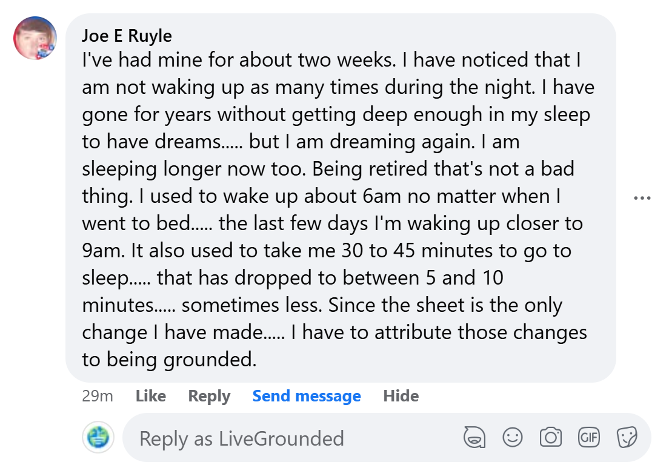
Task: Click the Send message link
Action: 307,396
